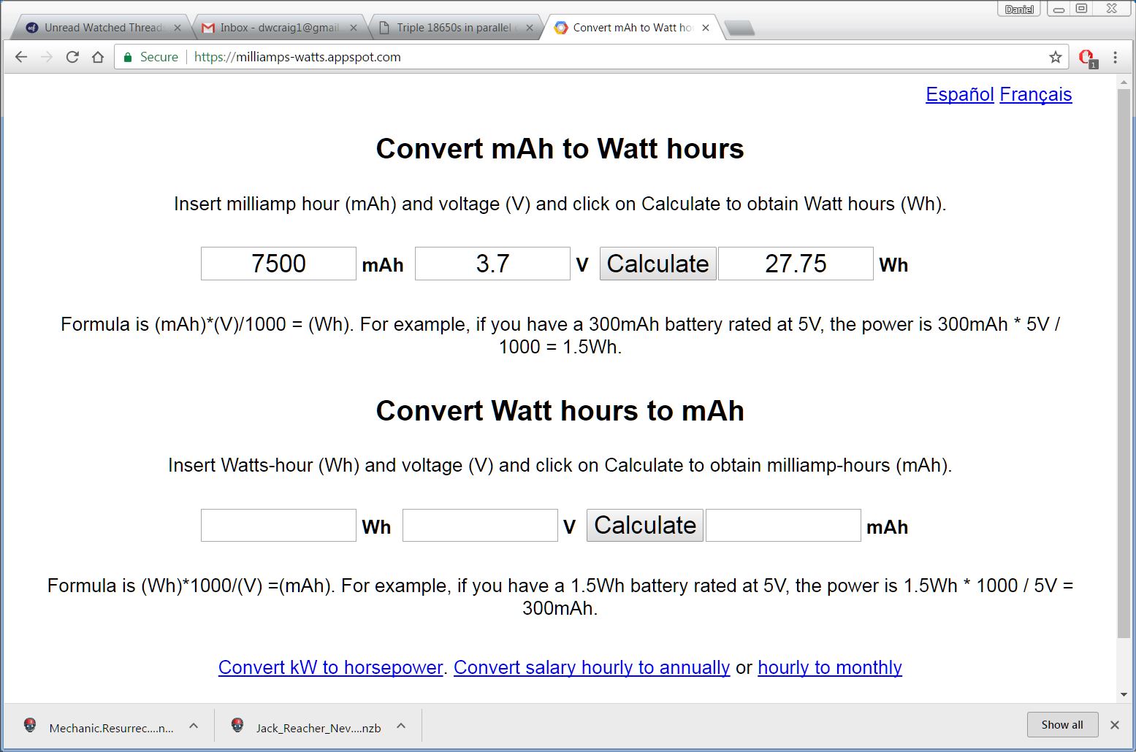Open the Opera extension icon

coord(1086,57)
